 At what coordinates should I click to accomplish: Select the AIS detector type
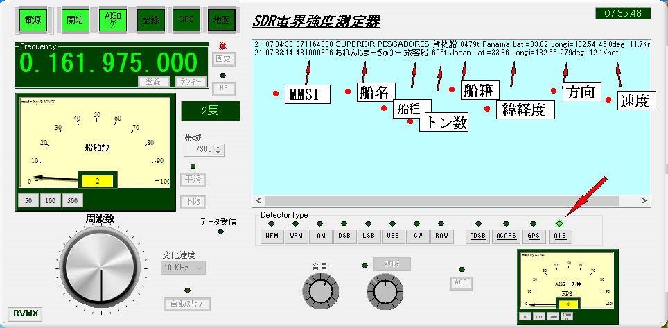coord(560,236)
